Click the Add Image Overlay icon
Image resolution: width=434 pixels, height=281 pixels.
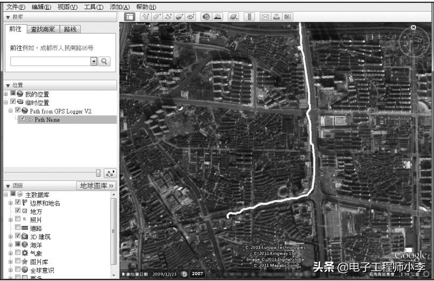(180, 17)
